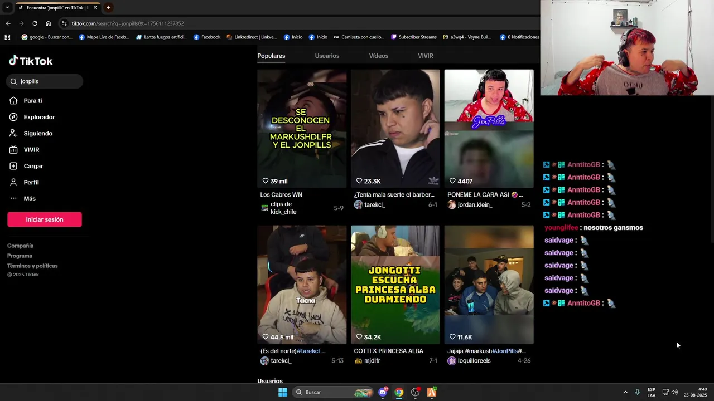Screen dimensions: 714x401
Task: Open the video thumbnail with 11.6K likes
Action: point(489,285)
